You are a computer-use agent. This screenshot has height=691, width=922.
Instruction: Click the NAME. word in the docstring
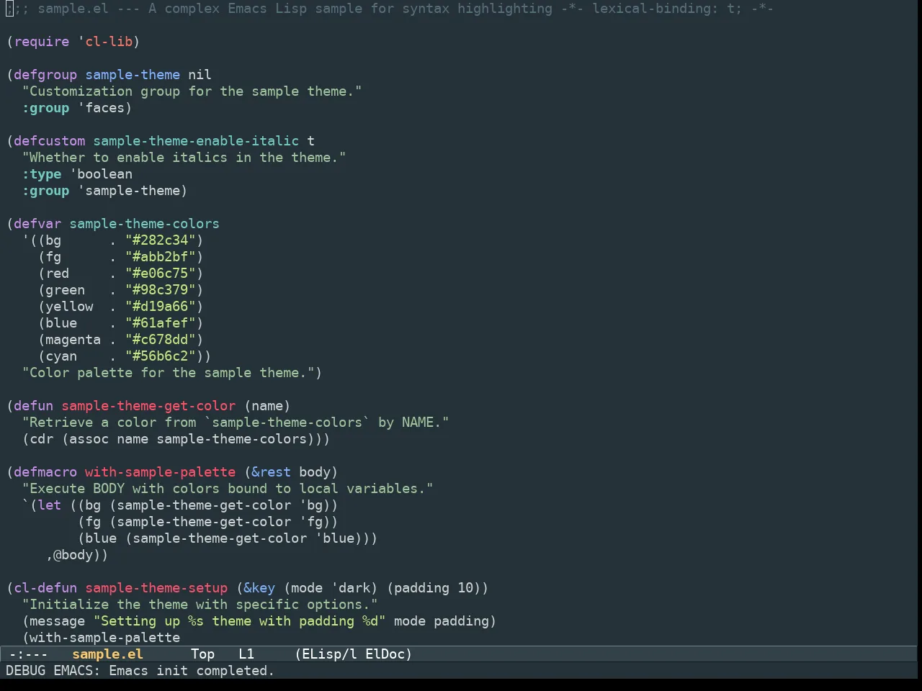421,423
